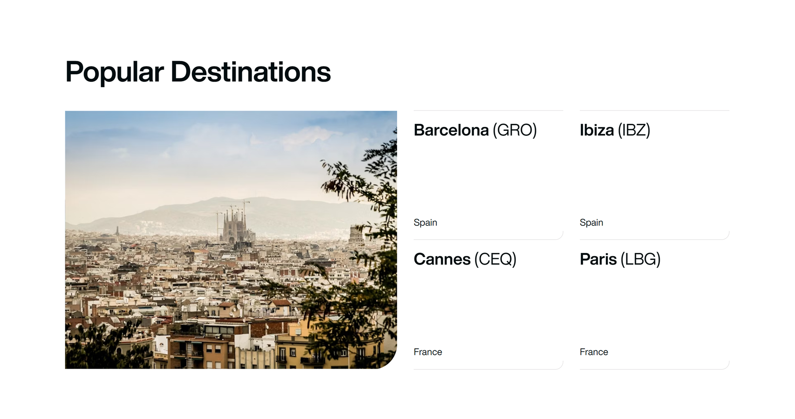795x419 pixels.
Task: Select the Paris city name
Action: 598,259
